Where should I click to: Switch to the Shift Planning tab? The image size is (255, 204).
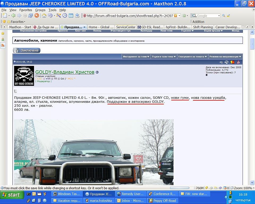point(203,27)
